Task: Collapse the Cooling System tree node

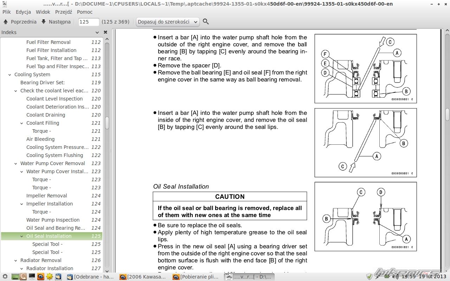Action: pyautogui.click(x=9, y=75)
